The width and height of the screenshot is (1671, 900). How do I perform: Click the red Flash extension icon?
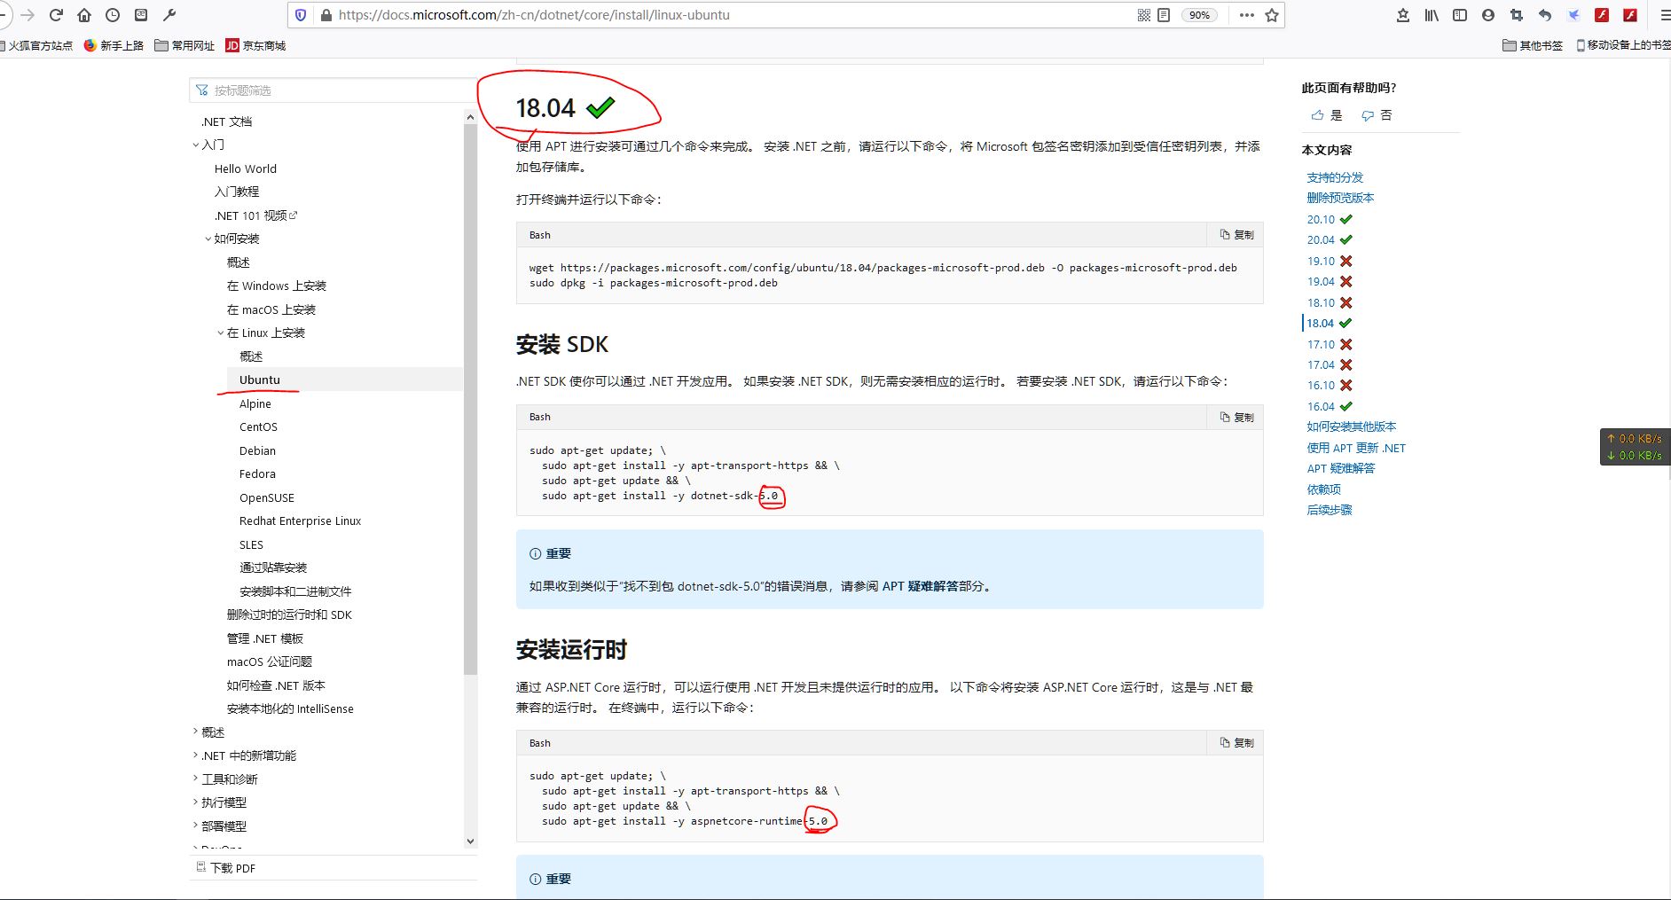1603,15
